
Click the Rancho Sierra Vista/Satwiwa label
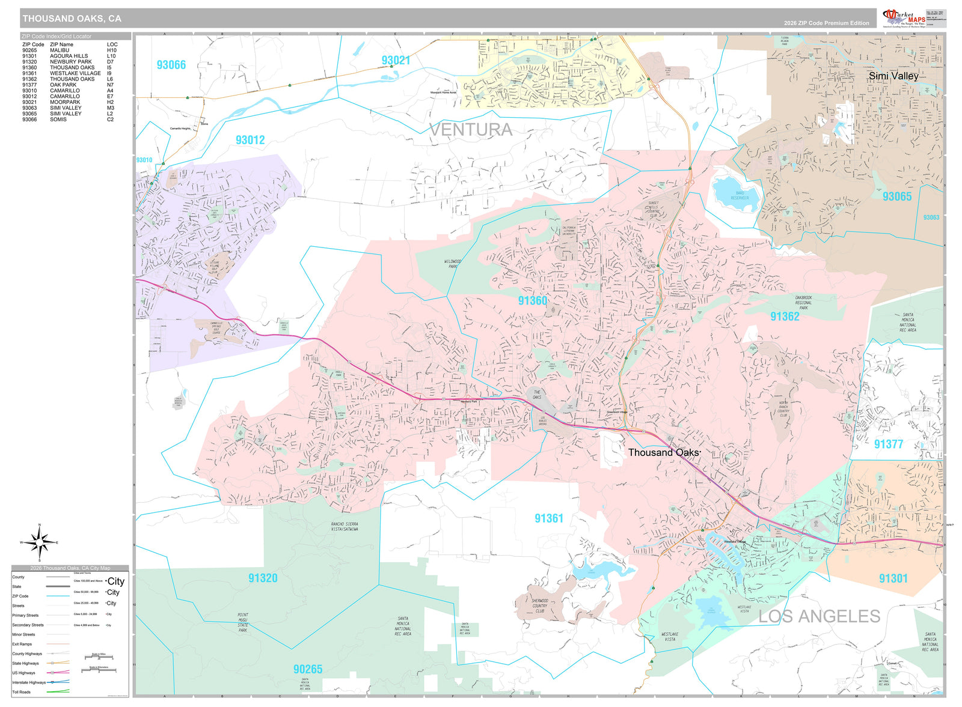point(345,527)
